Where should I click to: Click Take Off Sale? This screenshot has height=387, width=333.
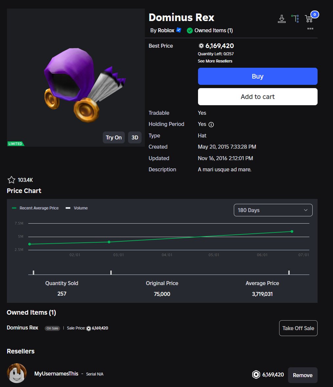click(298, 328)
